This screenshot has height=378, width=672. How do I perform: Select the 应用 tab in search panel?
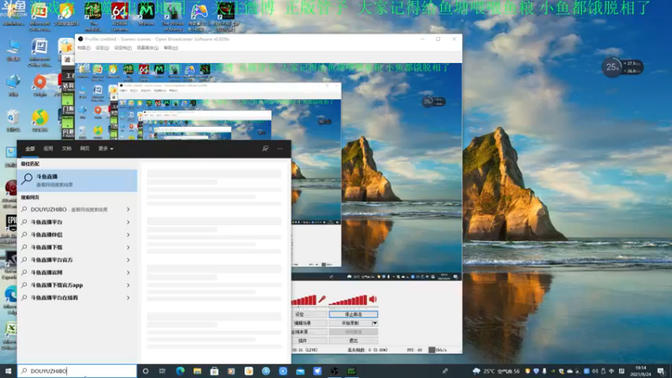tap(48, 149)
